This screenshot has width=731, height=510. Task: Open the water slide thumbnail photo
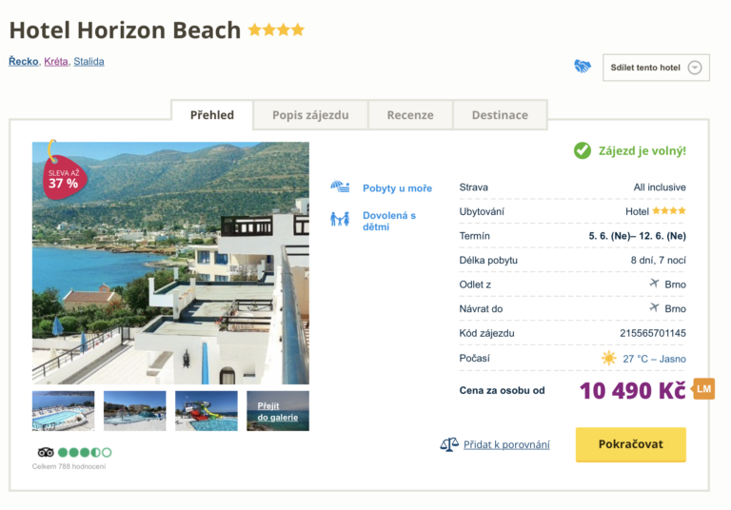pos(207,411)
